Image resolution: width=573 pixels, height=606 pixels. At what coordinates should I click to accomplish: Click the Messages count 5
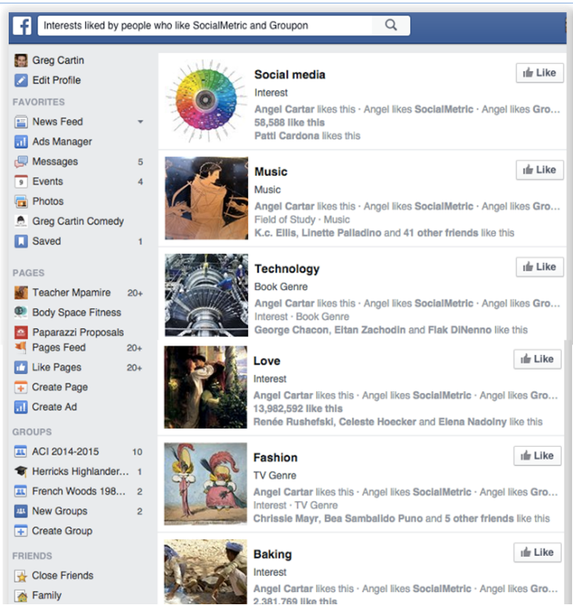tap(140, 162)
